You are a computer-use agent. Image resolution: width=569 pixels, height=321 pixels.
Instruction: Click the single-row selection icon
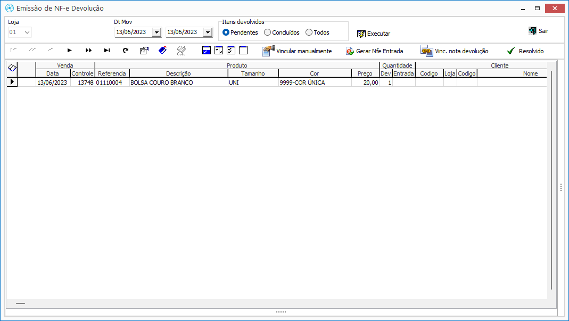pos(207,50)
